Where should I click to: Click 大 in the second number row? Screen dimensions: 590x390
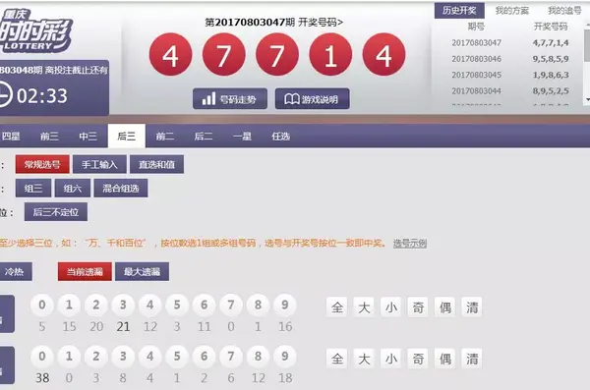click(364, 359)
